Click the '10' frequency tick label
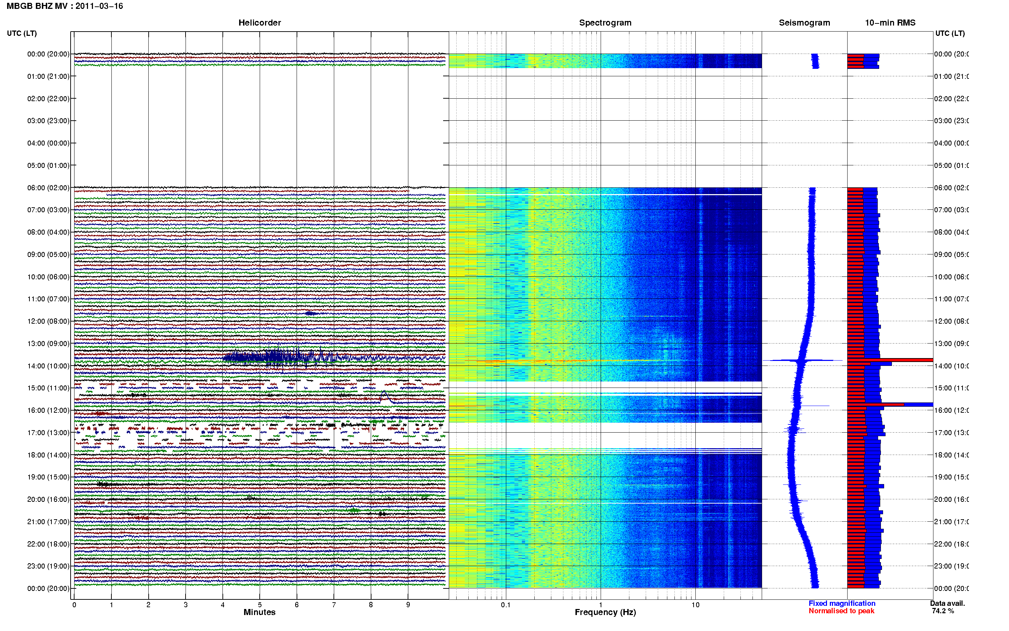The image size is (1009, 631). tap(695, 605)
